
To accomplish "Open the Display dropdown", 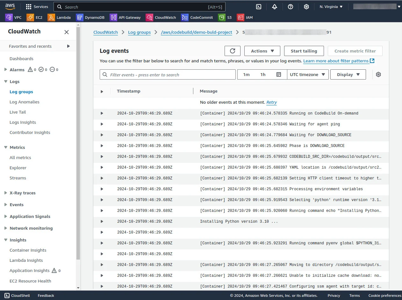I will (x=348, y=74).
